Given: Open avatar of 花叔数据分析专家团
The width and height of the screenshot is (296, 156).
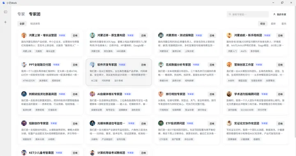Looking at the screenshot, I should (x=161, y=64).
